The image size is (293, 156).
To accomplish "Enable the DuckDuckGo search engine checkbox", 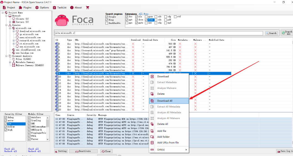I will pos(107,23).
